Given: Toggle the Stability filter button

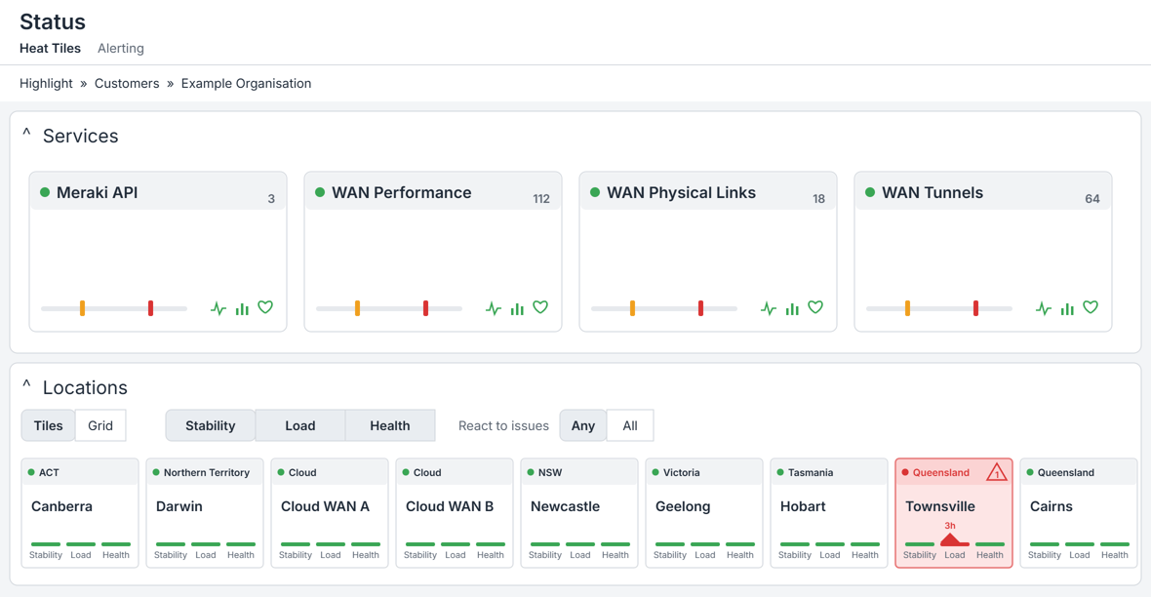Looking at the screenshot, I should (210, 425).
